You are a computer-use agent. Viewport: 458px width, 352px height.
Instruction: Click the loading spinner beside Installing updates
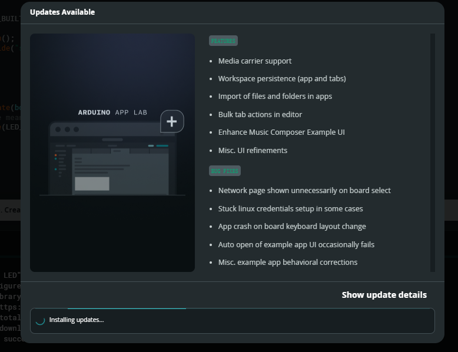(40, 320)
